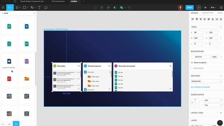Select the Pen tool
The width and height of the screenshot is (224, 126).
click(x=32, y=8)
